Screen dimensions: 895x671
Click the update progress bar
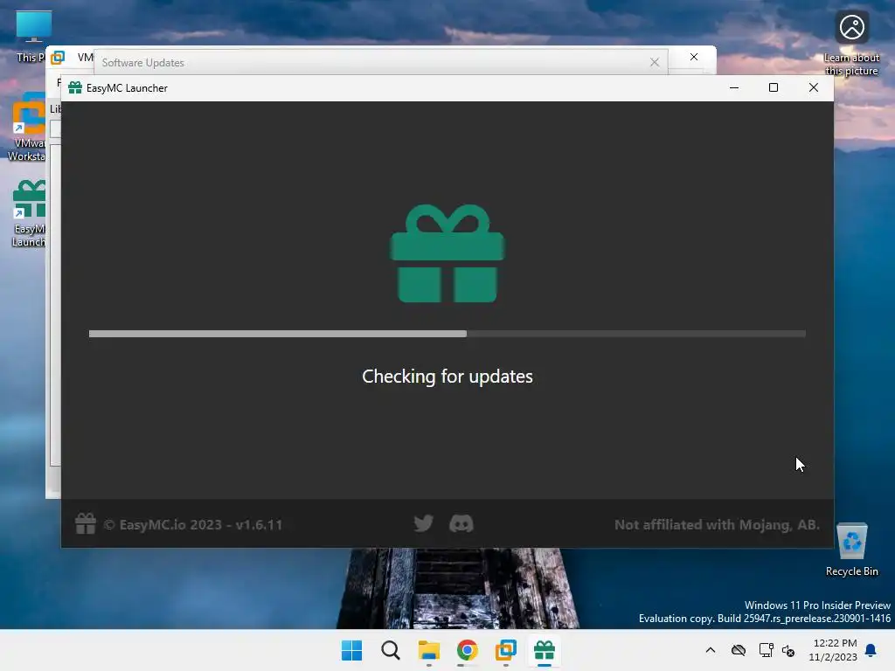447,334
